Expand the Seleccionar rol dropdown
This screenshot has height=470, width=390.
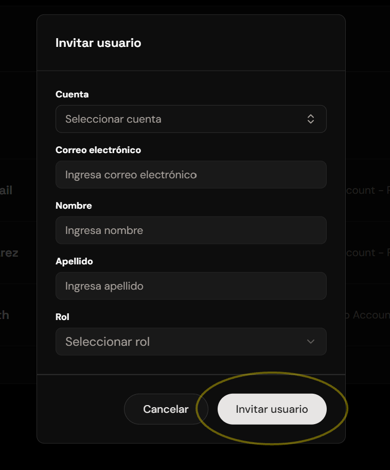tap(191, 342)
